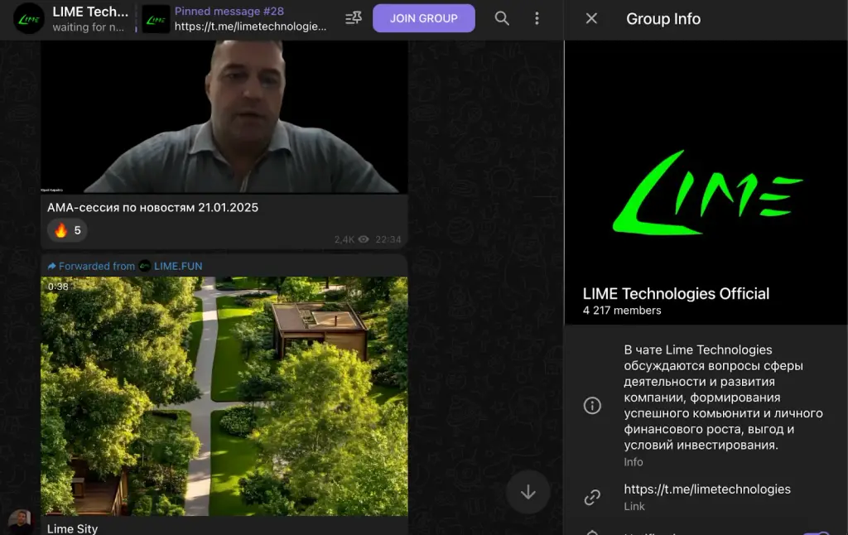Image resolution: width=848 pixels, height=535 pixels.
Task: Click the LIME Tech chat header title
Action: coord(90,12)
